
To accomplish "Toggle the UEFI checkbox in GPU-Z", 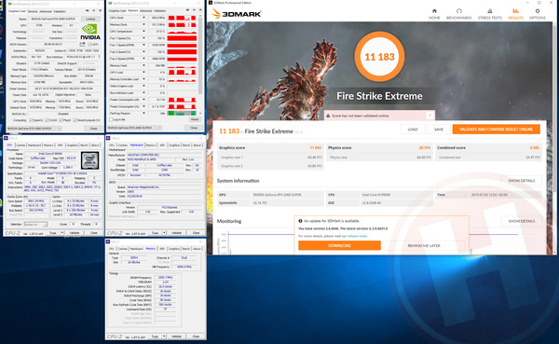I will coord(89,44).
